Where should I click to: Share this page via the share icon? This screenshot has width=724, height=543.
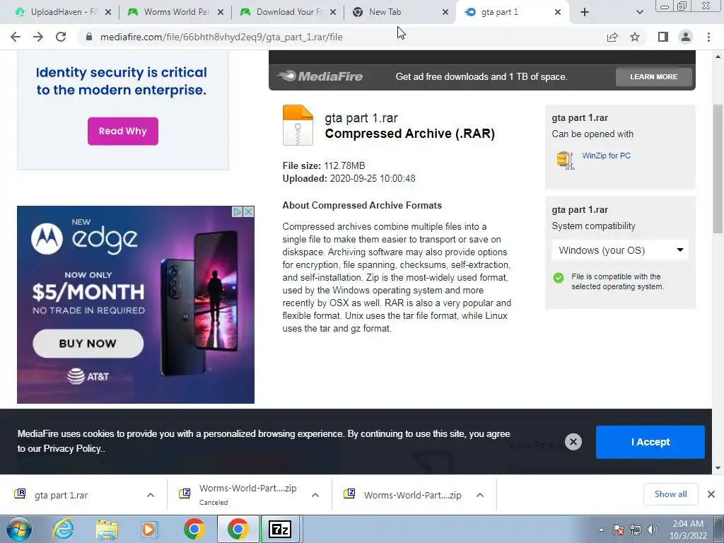pos(612,37)
